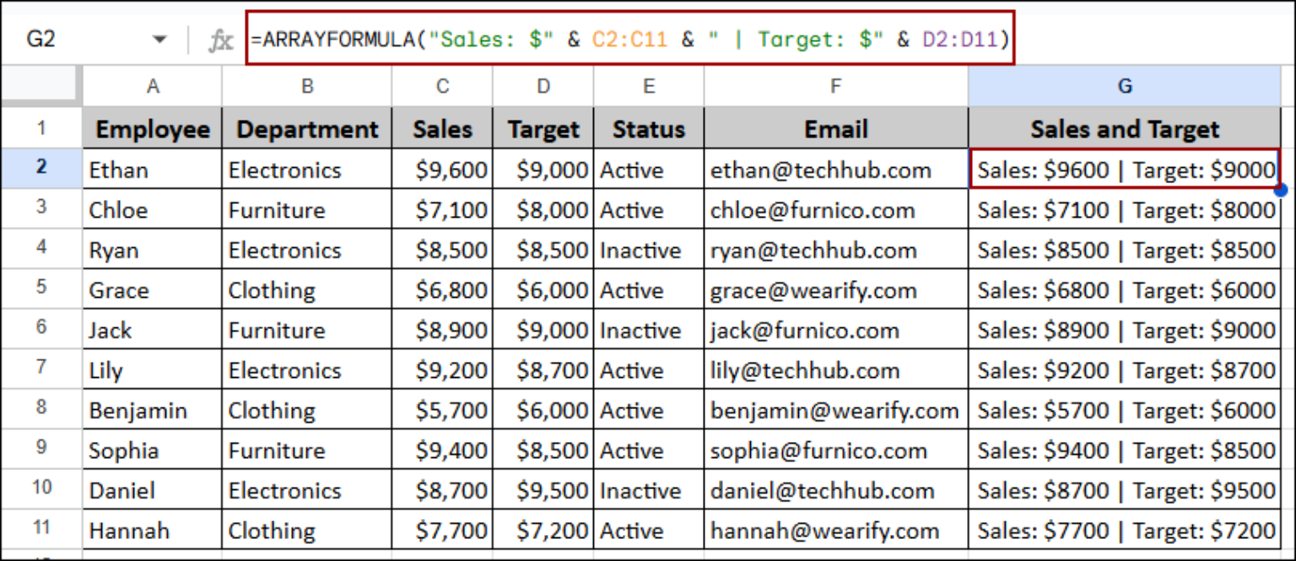The image size is (1296, 561).
Task: Click the benjamin@wearify.com email cell
Action: (x=834, y=411)
